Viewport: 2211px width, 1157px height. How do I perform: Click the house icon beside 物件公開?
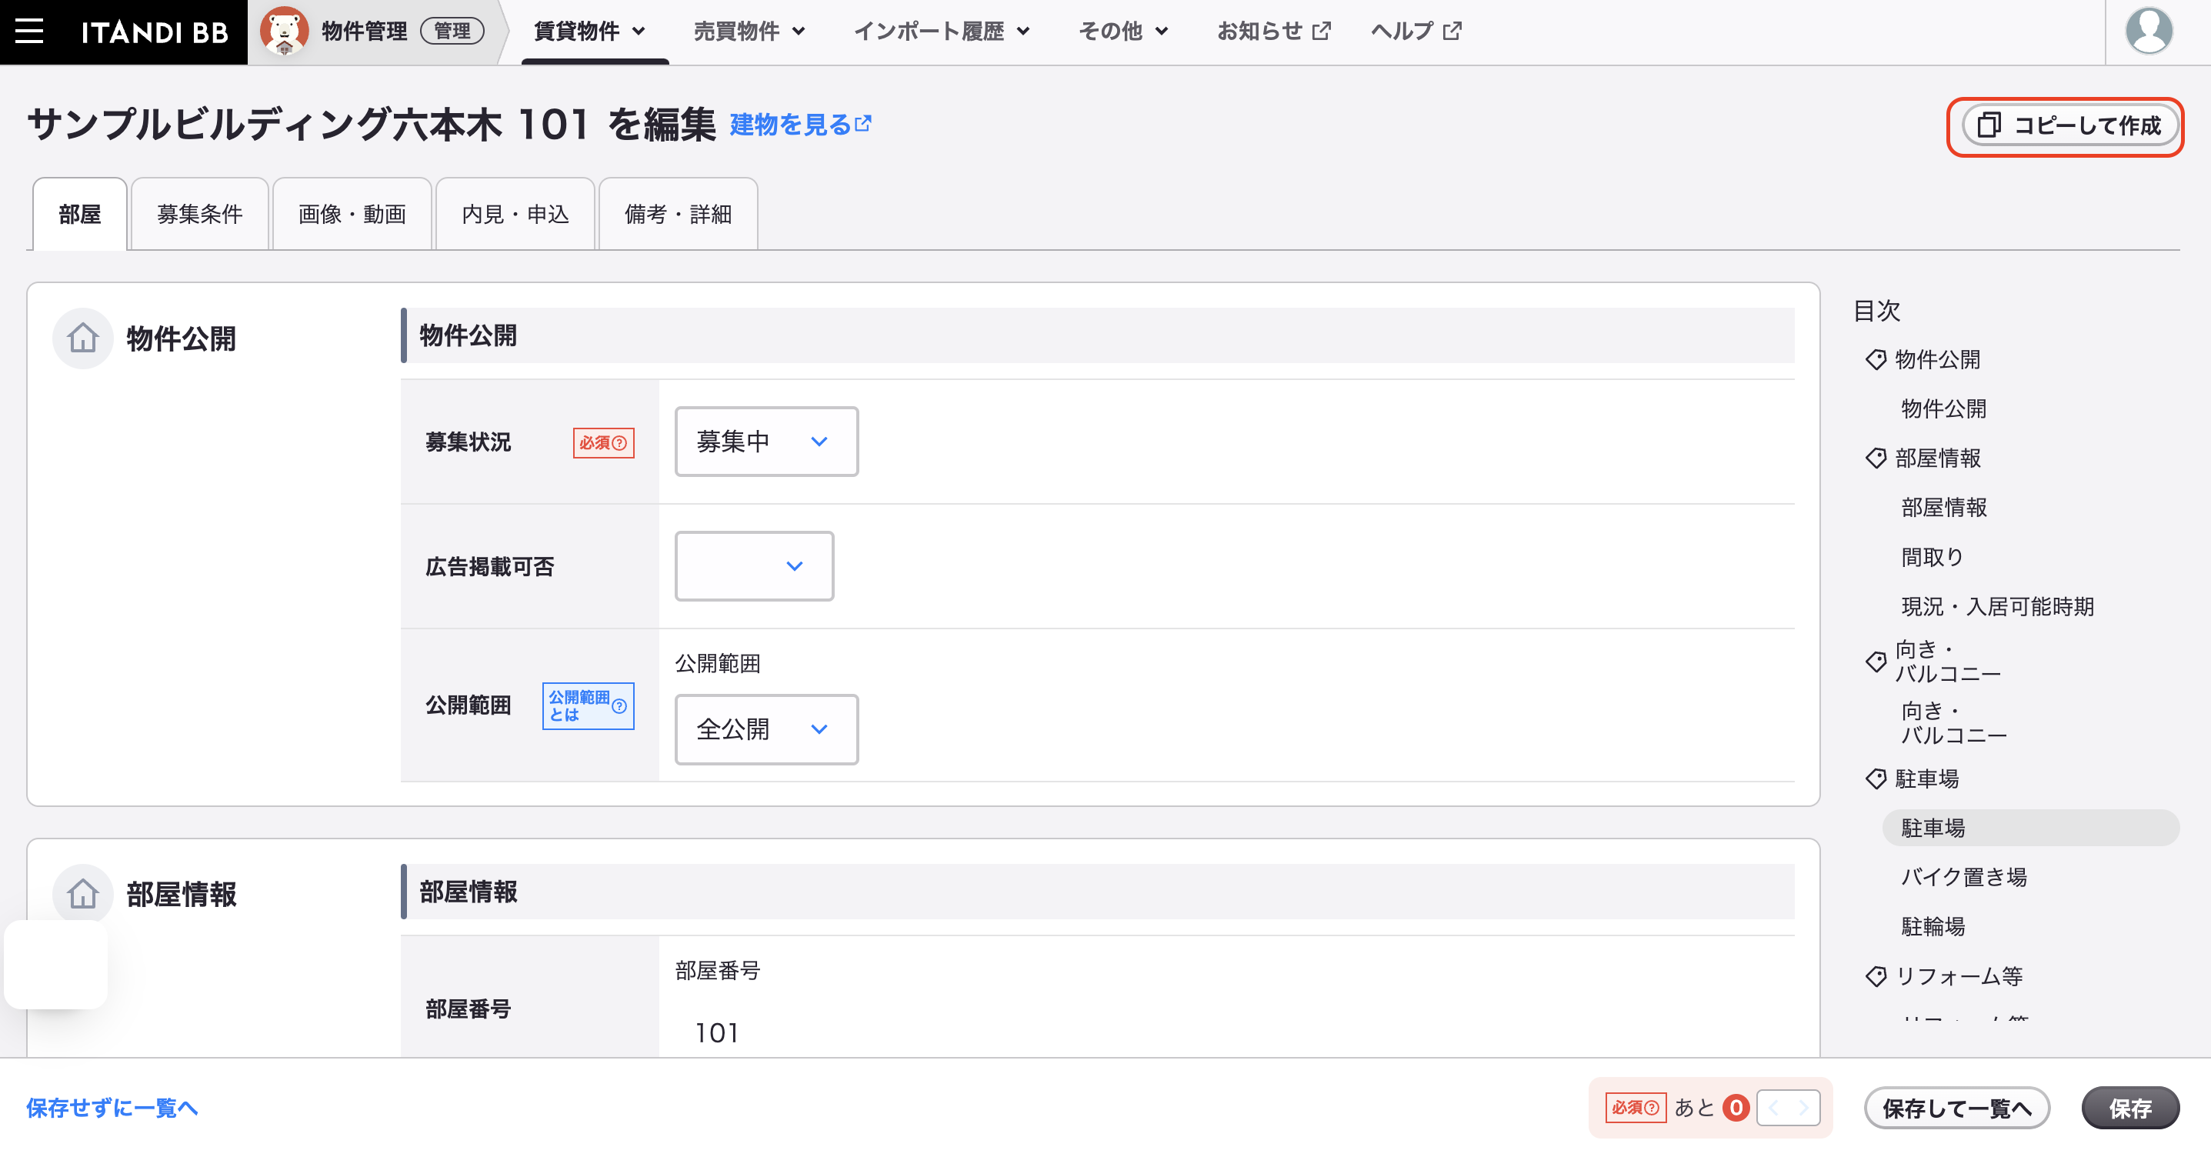tap(82, 338)
